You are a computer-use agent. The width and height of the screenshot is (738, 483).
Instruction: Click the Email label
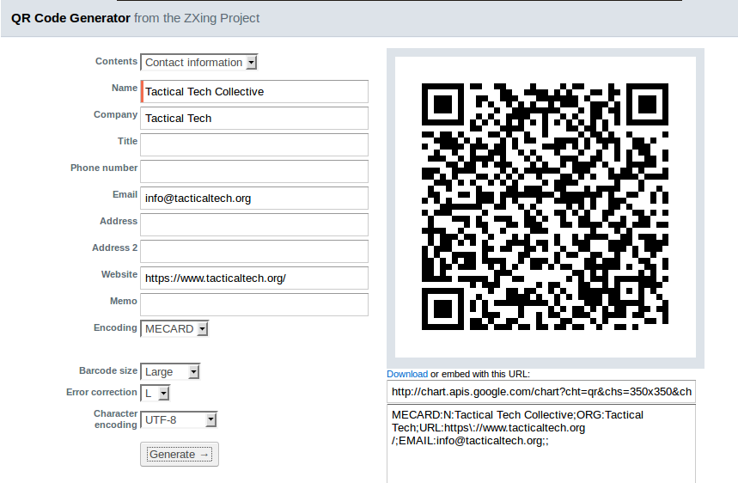click(125, 194)
